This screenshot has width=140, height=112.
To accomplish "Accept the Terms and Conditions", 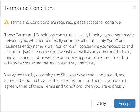I will 125,104.
